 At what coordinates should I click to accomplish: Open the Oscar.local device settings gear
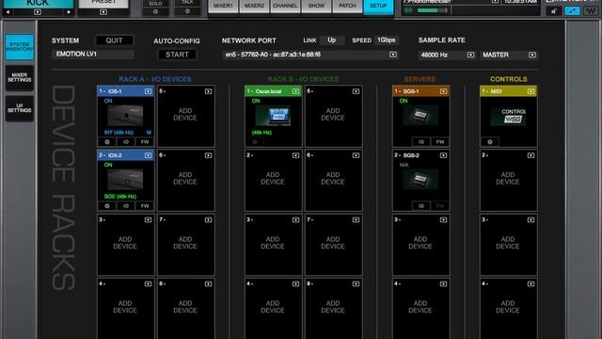[x=255, y=142]
